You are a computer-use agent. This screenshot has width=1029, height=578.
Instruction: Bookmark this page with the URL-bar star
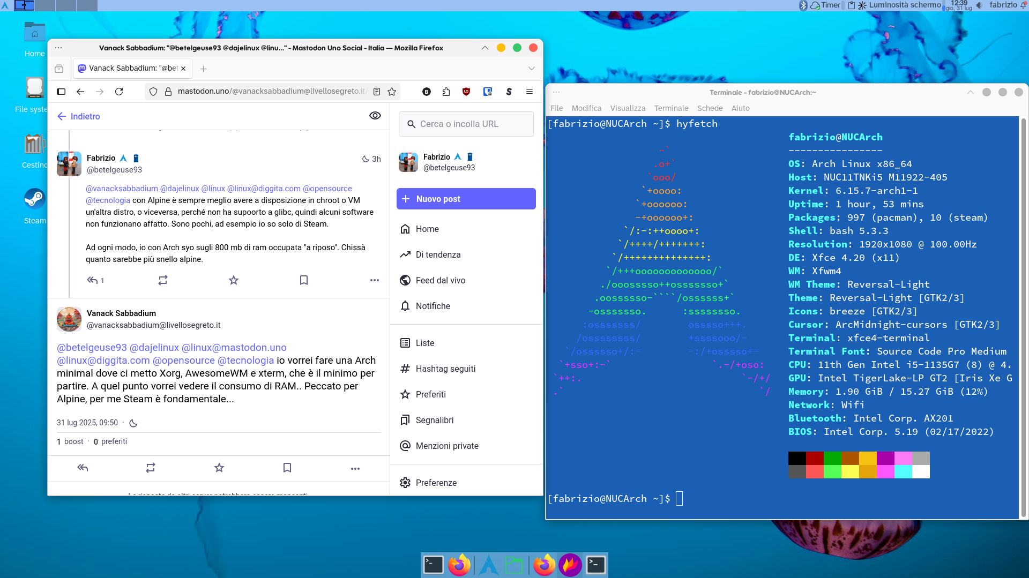pyautogui.click(x=392, y=92)
